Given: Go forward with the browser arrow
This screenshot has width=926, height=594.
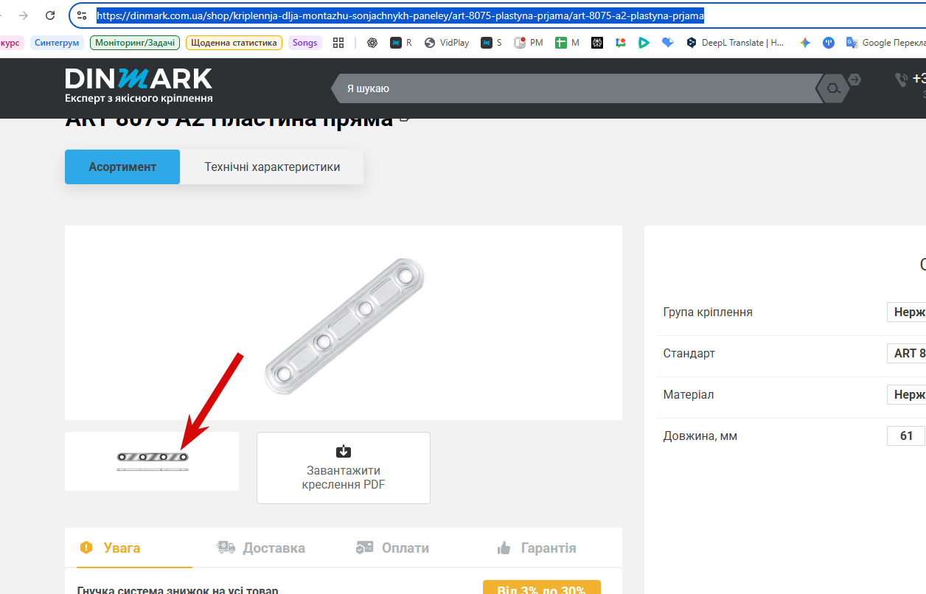Looking at the screenshot, I should 23,15.
